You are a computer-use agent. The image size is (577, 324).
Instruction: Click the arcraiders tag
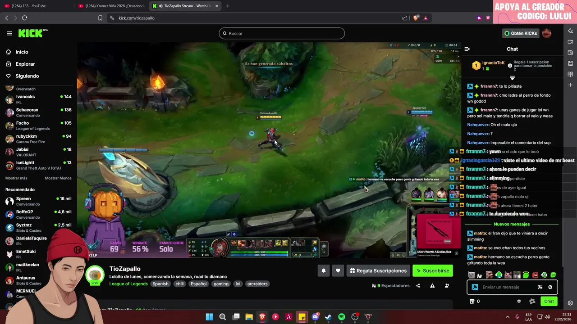[x=257, y=284]
